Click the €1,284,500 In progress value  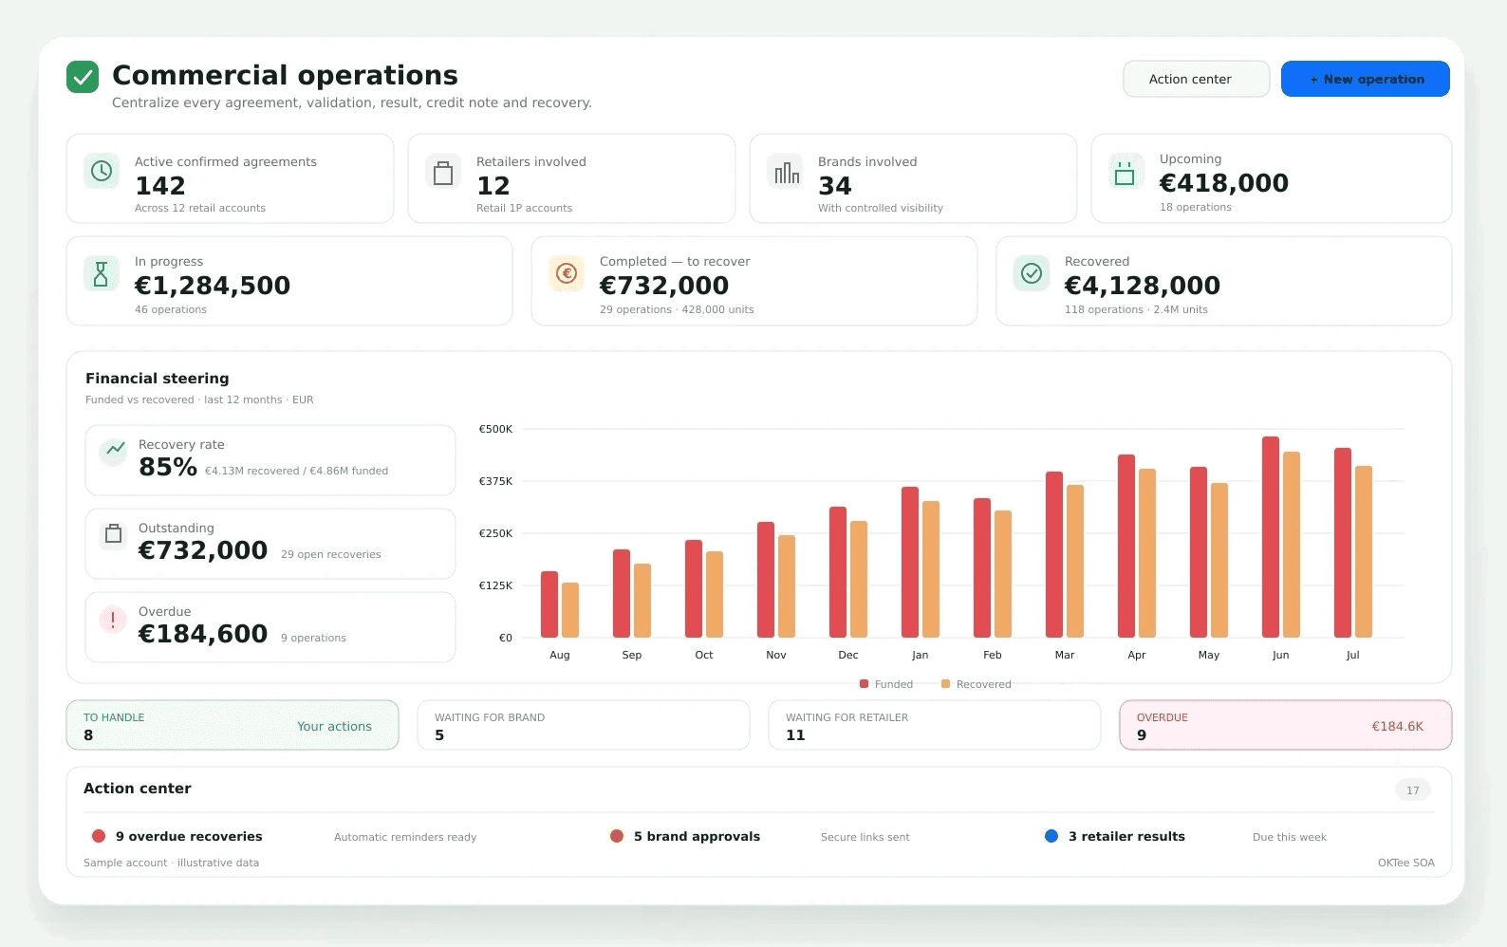tap(213, 286)
